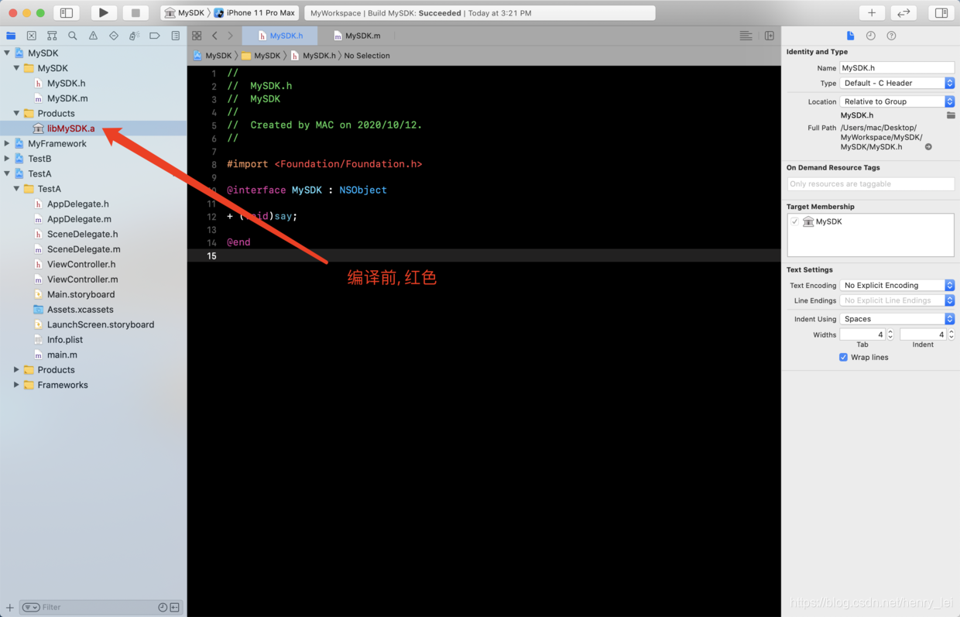Collapse the Products group under MySDK
This screenshot has height=617, width=960.
click(x=16, y=113)
